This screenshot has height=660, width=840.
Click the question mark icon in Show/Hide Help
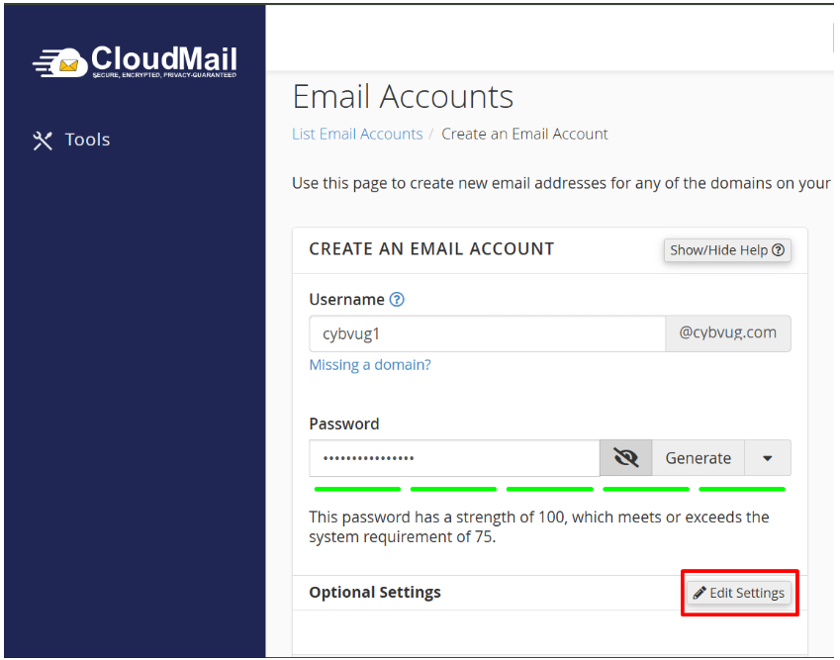(x=779, y=250)
